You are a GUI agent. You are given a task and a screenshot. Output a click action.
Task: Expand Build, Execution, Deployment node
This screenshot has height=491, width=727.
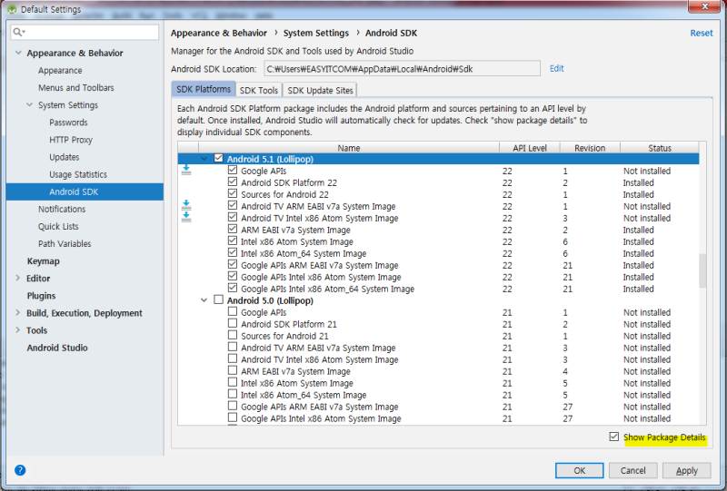click(x=18, y=313)
